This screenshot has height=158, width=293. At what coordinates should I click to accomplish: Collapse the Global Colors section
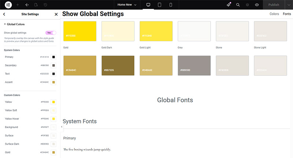14,24
